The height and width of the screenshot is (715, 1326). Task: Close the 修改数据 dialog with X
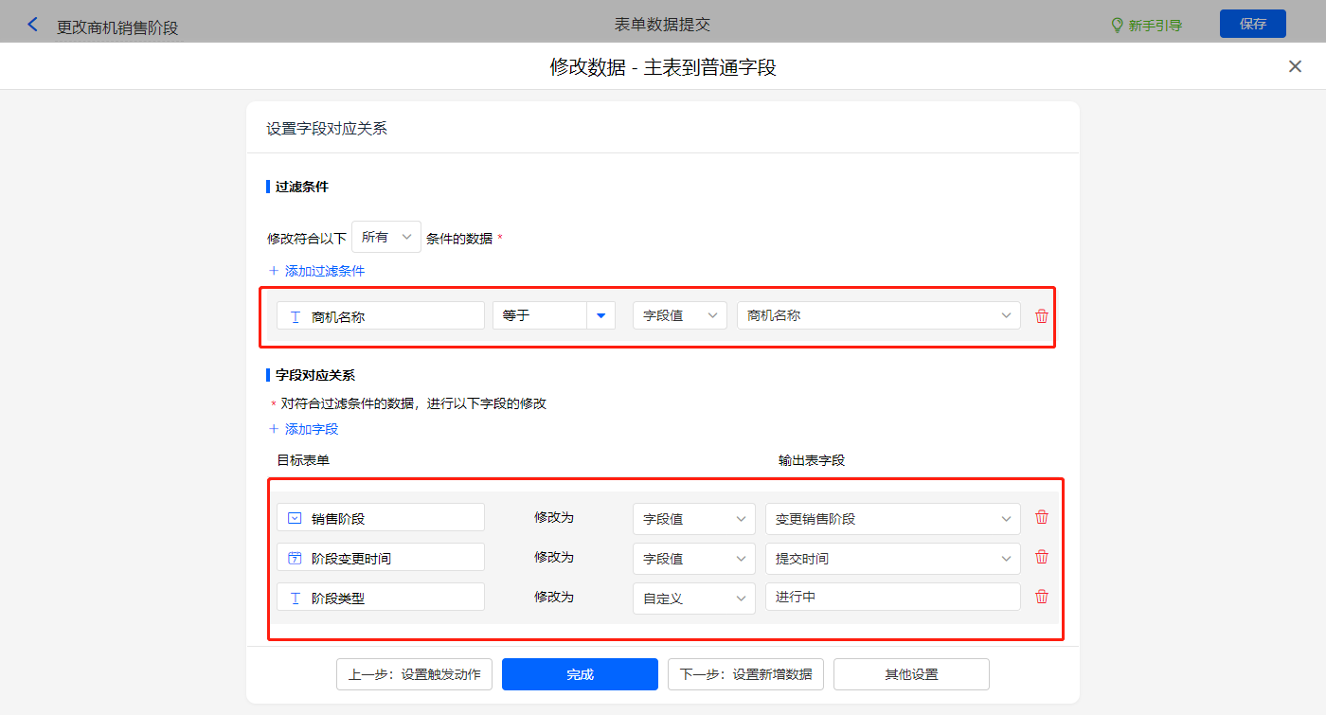click(1295, 66)
